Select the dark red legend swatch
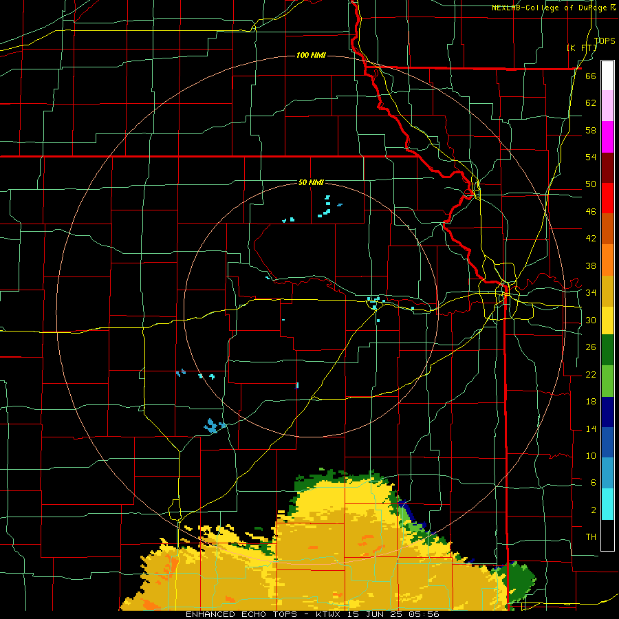Screen dimensions: 619x619 (607, 167)
